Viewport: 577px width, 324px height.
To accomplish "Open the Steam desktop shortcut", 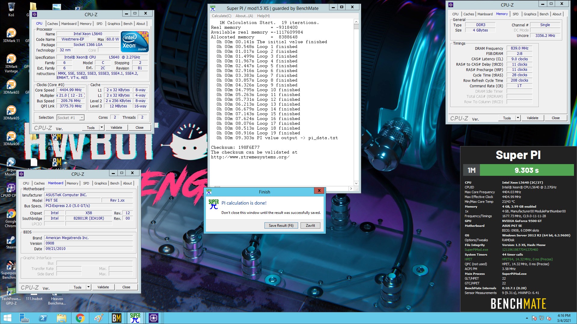I will [11, 242].
